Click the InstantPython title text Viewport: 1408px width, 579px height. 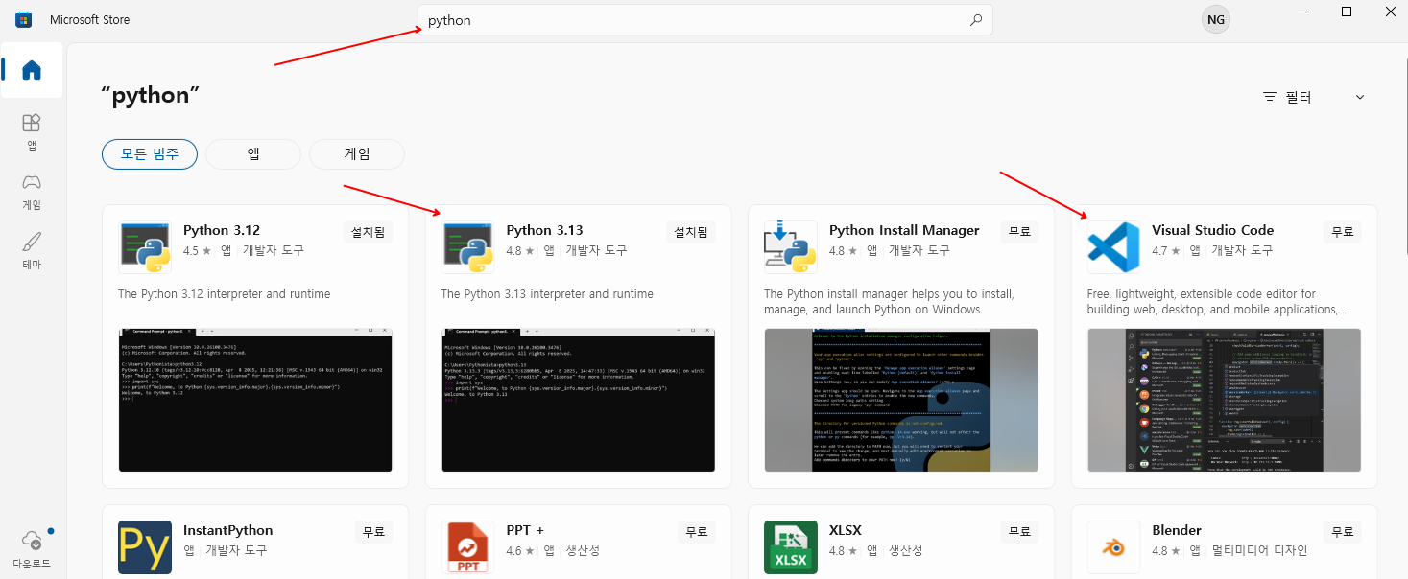(x=227, y=530)
